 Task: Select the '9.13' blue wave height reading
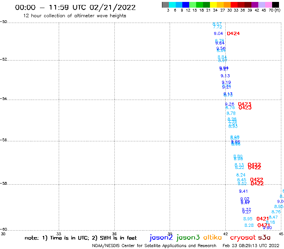(225, 76)
